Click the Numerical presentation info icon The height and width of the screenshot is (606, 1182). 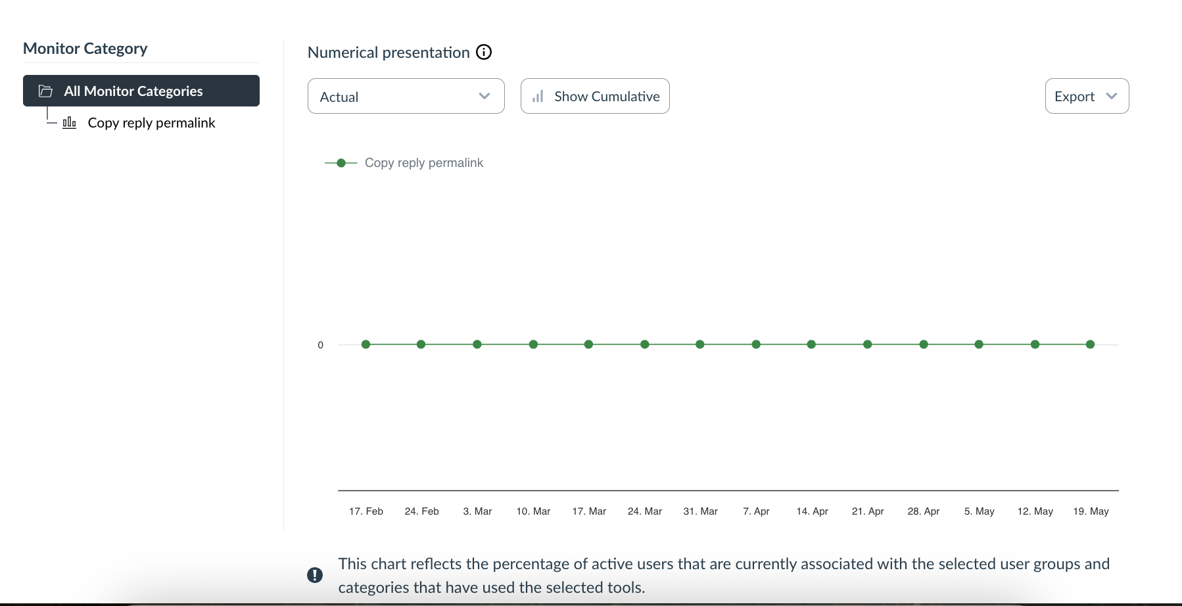(x=484, y=52)
